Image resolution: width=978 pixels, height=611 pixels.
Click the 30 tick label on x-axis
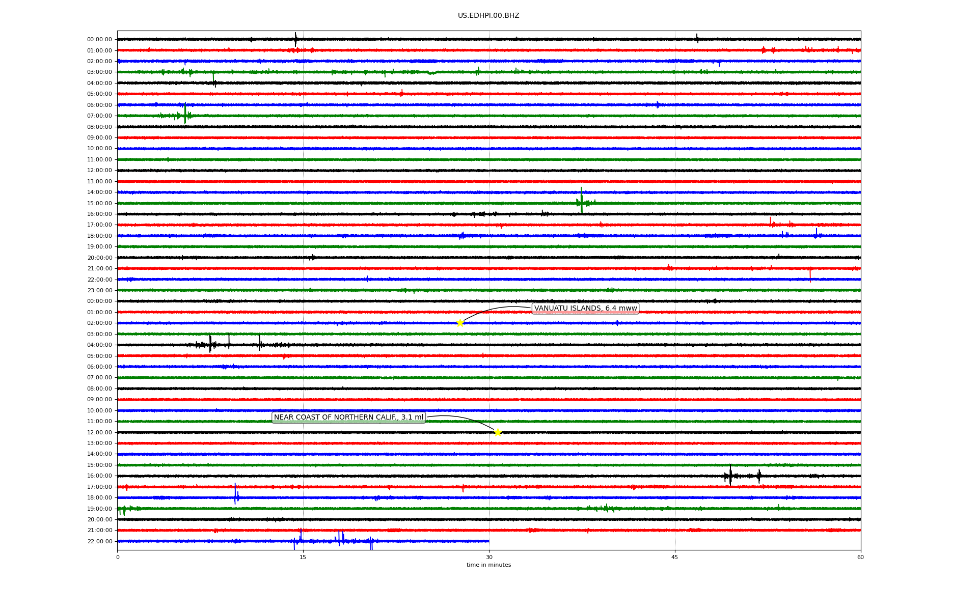pyautogui.click(x=489, y=557)
